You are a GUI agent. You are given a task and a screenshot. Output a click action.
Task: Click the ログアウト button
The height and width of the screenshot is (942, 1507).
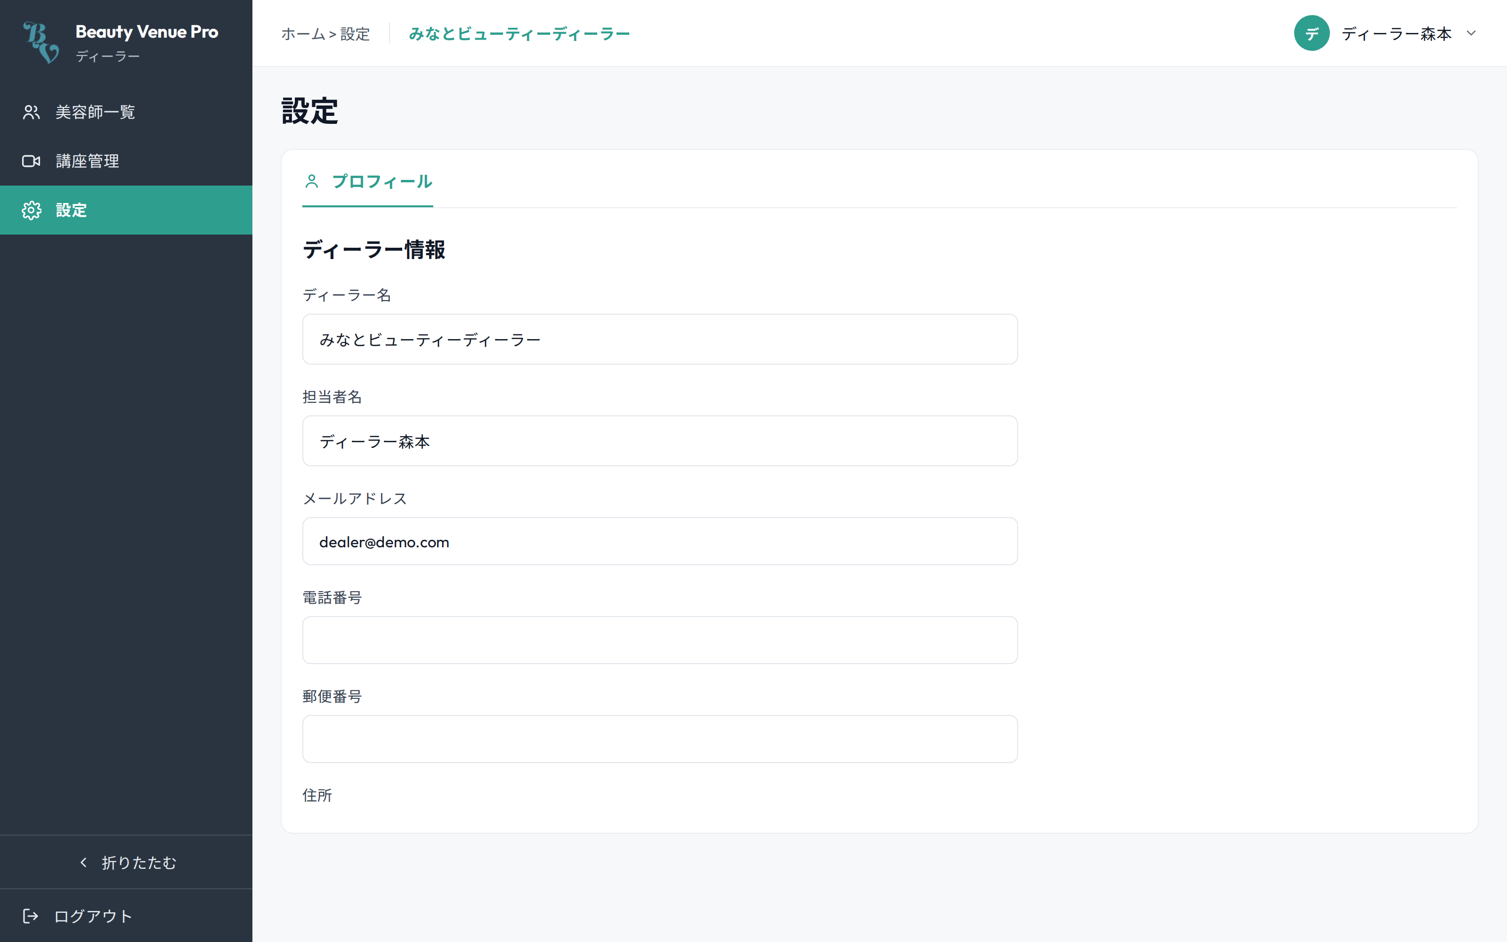point(126,916)
